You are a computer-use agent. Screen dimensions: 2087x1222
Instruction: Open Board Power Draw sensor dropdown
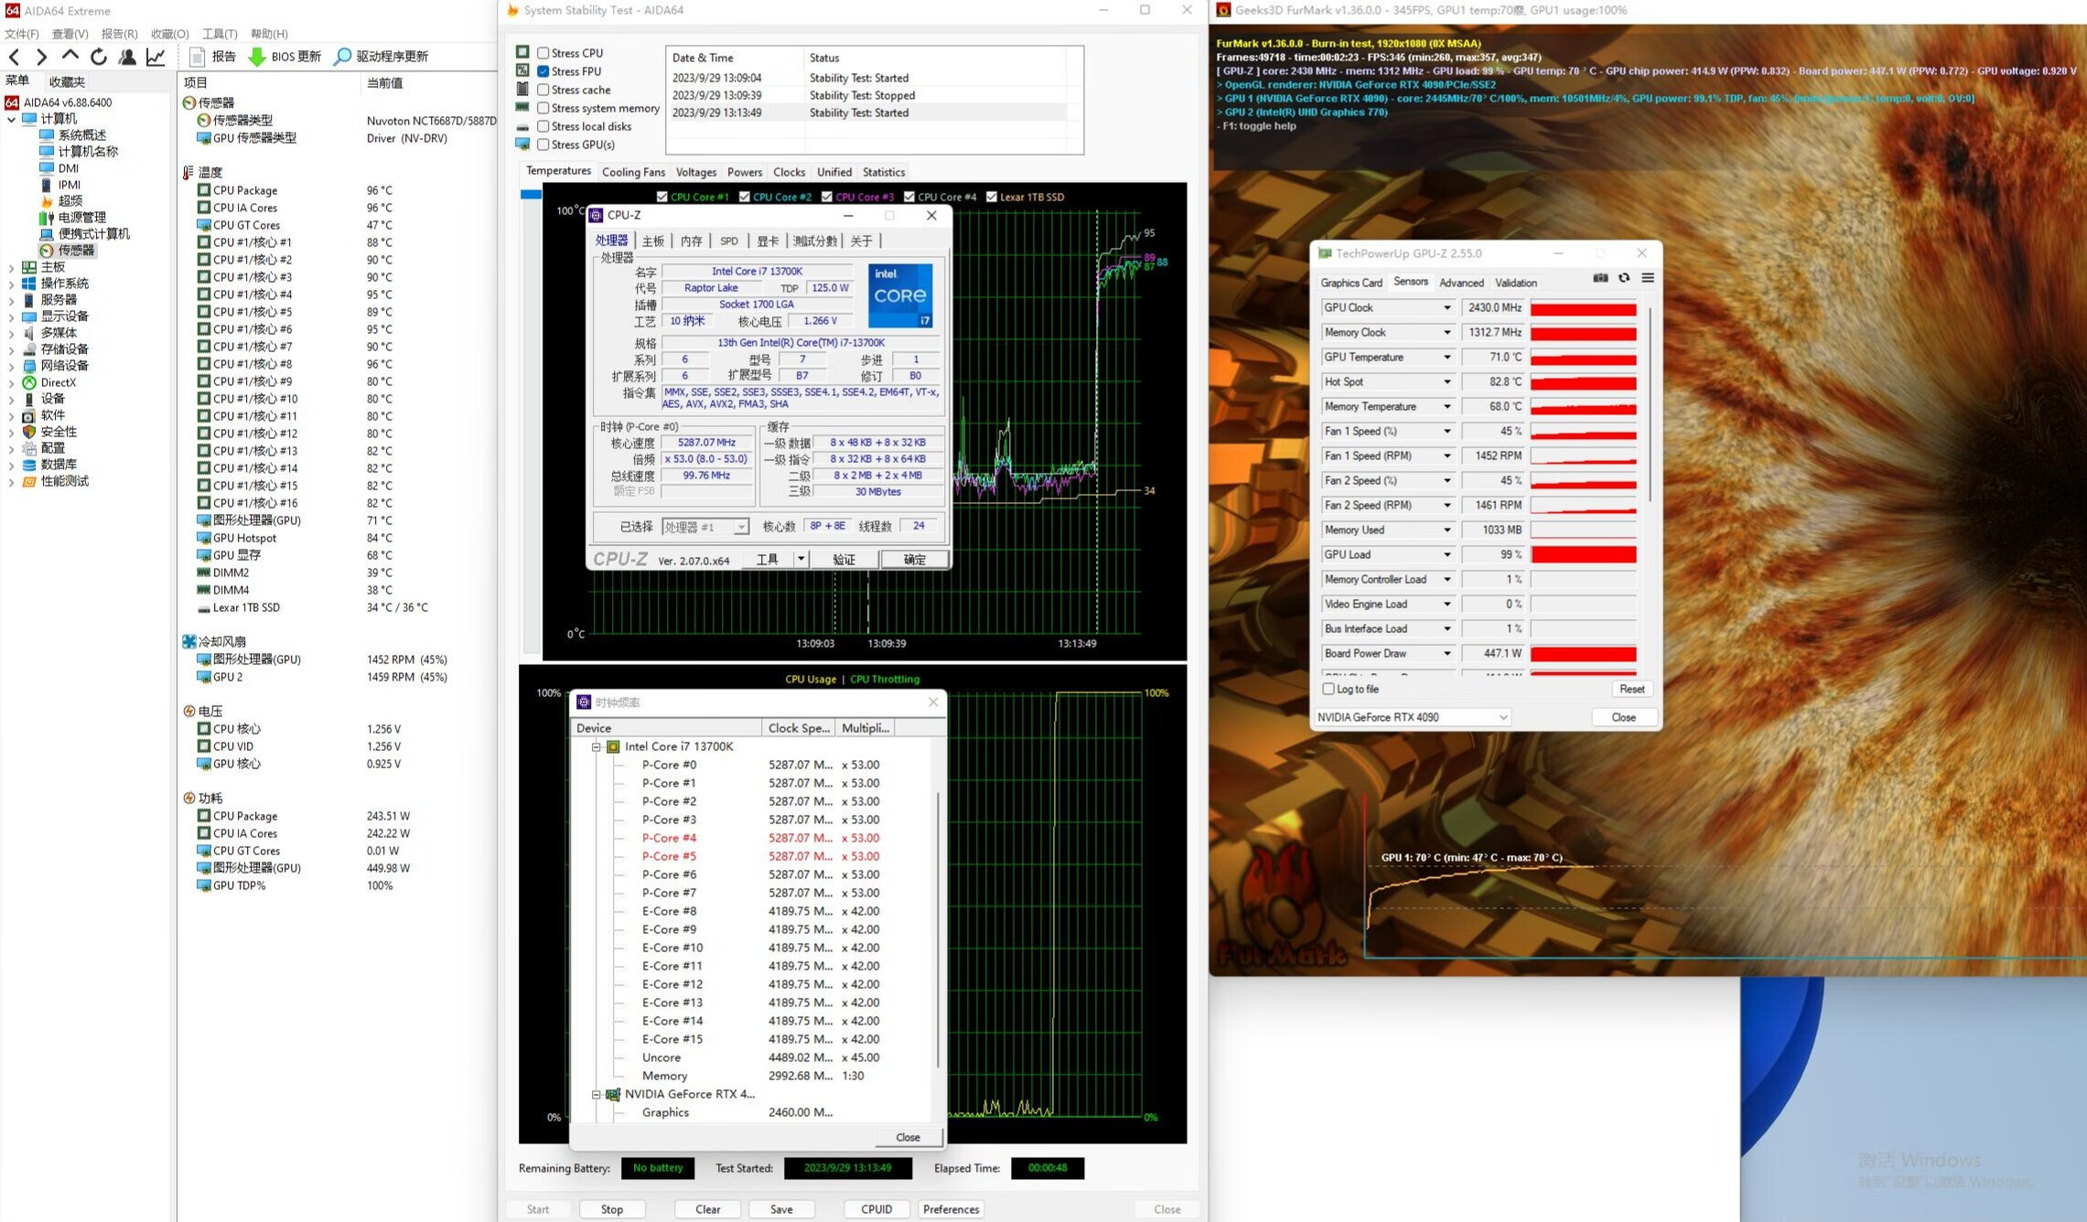coord(1447,653)
